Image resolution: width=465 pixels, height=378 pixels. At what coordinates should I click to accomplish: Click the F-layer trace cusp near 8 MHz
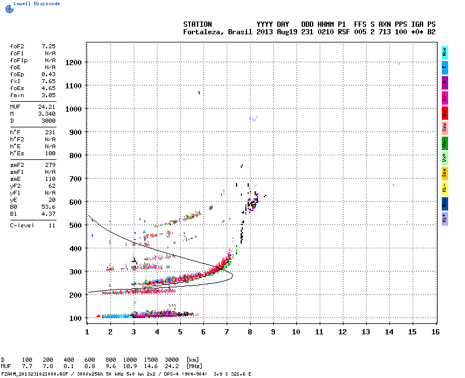point(253,203)
